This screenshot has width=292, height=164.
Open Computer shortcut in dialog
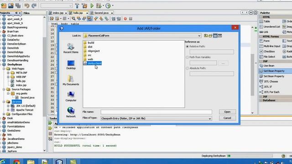71,97
